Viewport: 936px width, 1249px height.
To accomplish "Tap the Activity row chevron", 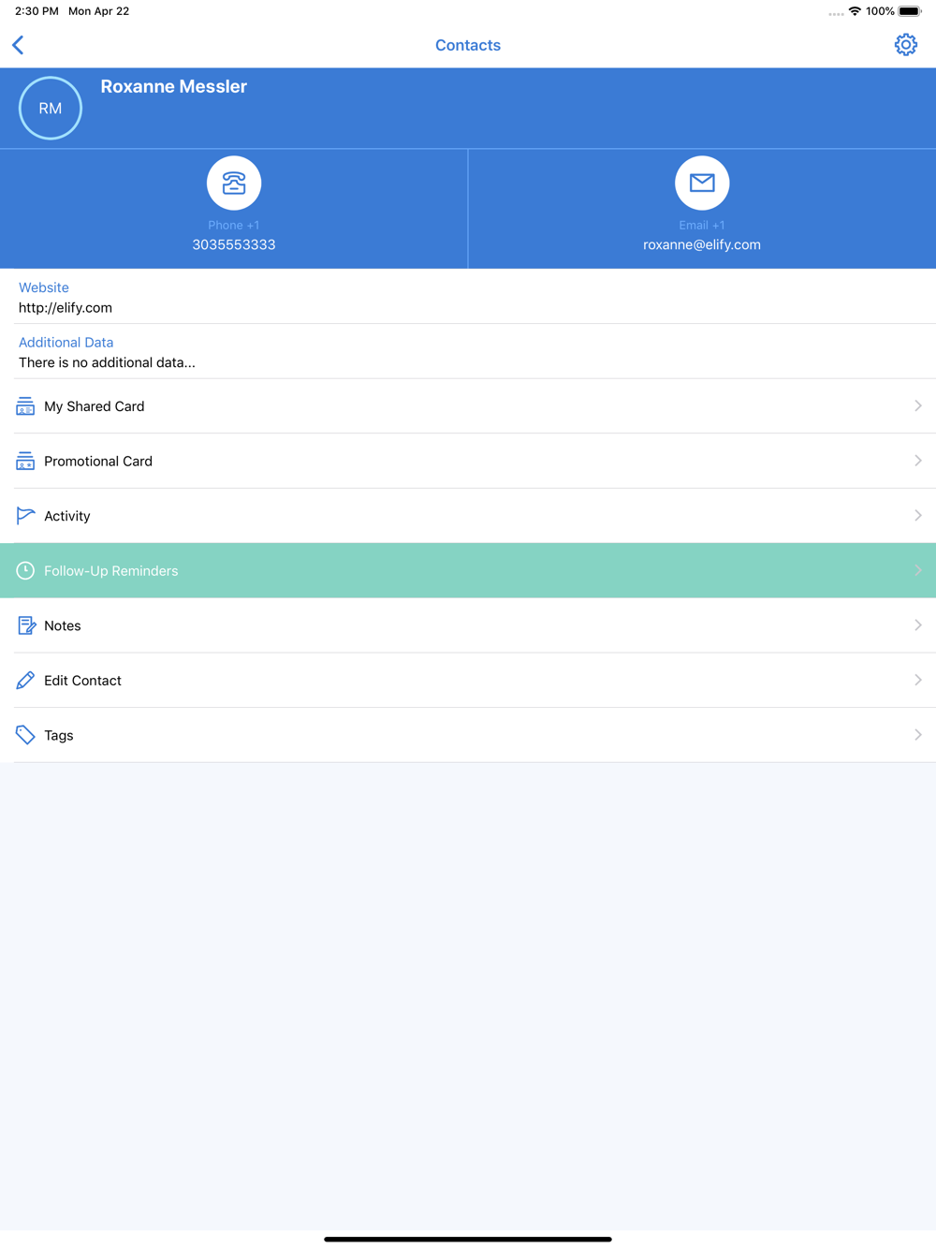I will (x=918, y=516).
